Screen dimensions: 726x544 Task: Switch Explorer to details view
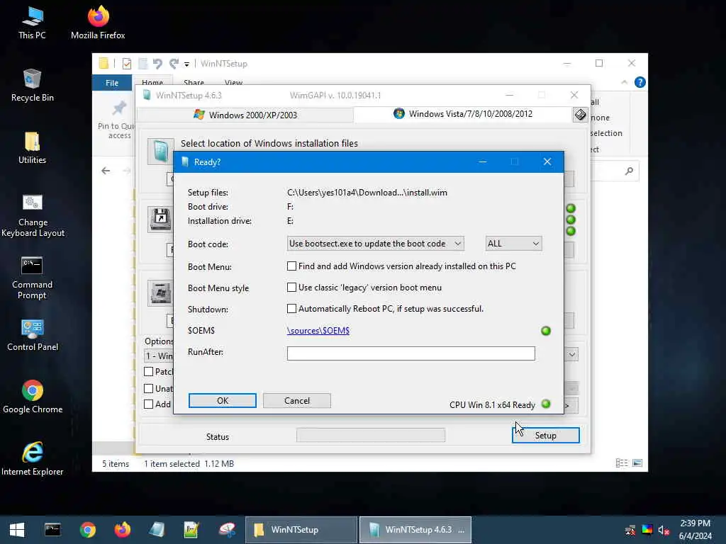pos(622,463)
